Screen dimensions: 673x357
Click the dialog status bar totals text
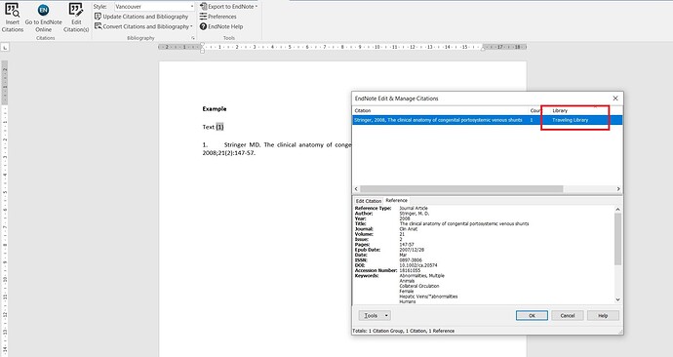point(404,331)
